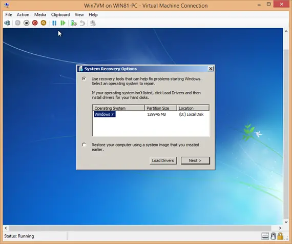Click the 129945 MB partition size cell
The width and height of the screenshot is (292, 244).
point(156,114)
